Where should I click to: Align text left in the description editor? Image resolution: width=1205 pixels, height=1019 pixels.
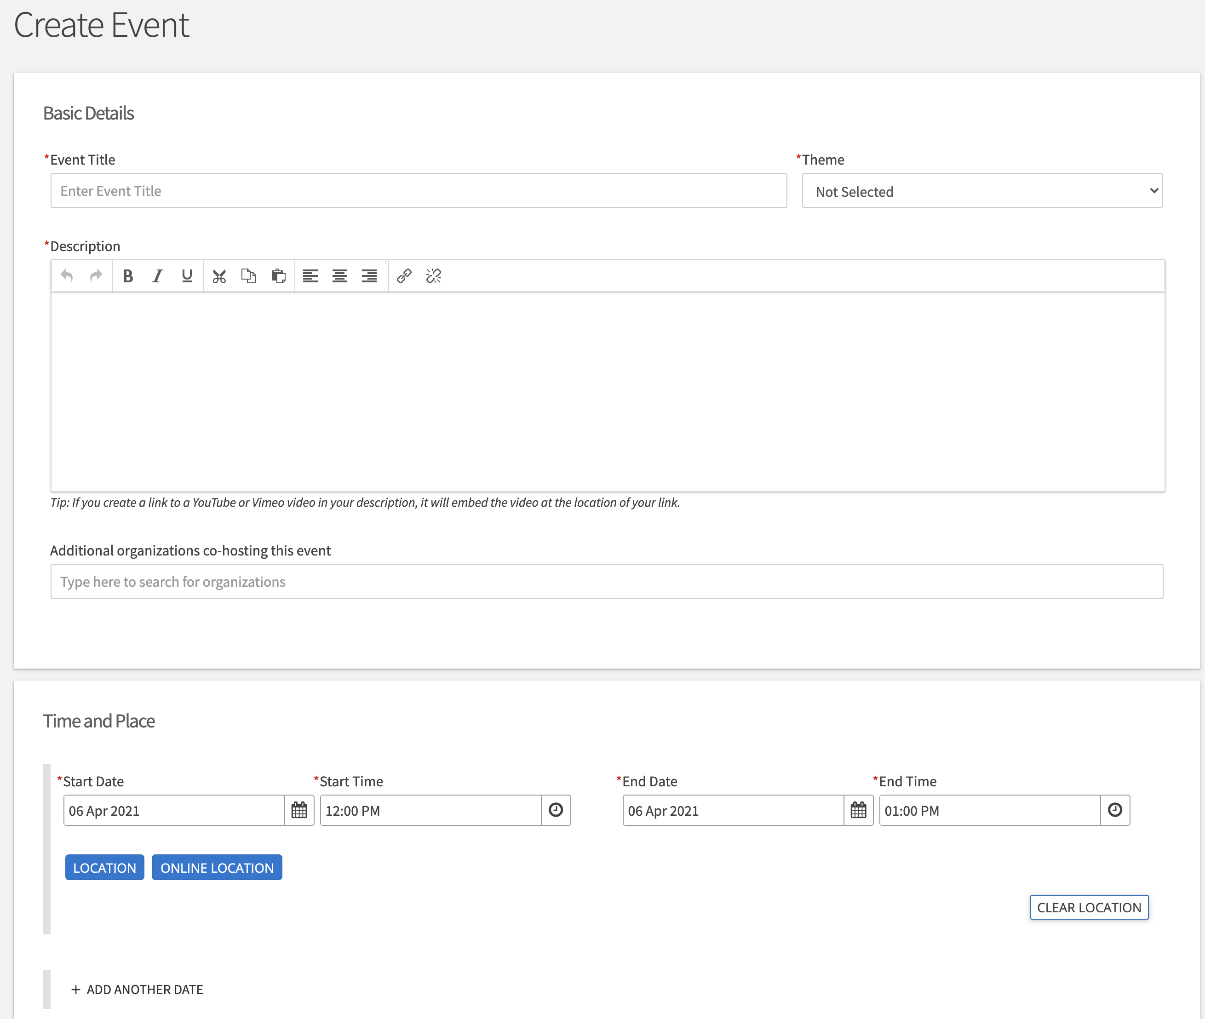pos(311,276)
